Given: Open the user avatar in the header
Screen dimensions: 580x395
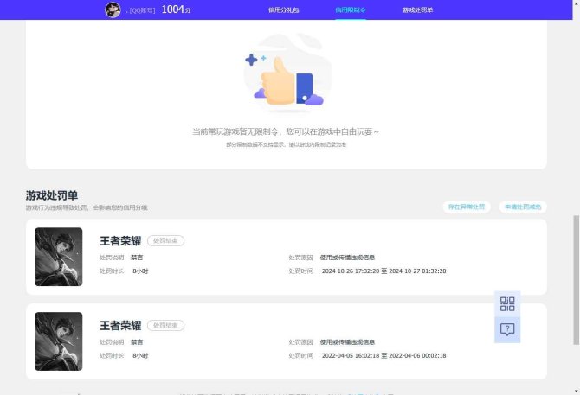Looking at the screenshot, I should 113,10.
